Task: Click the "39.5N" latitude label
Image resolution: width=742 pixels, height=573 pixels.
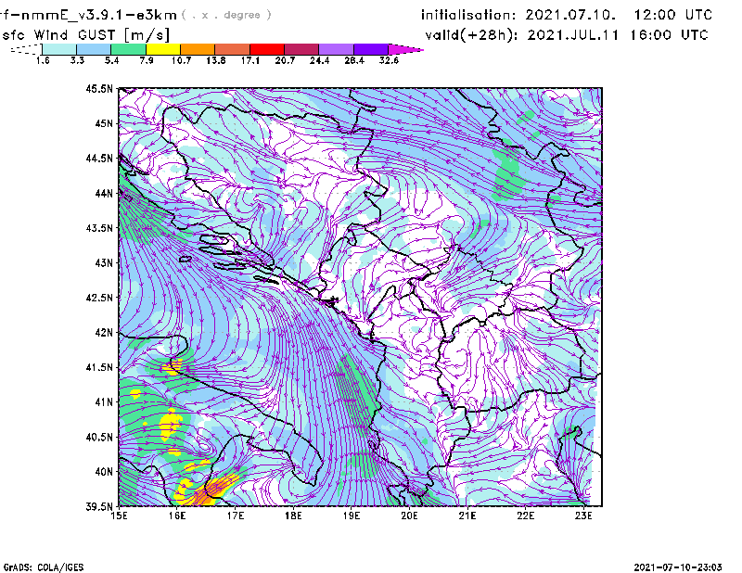Action: pos(99,506)
